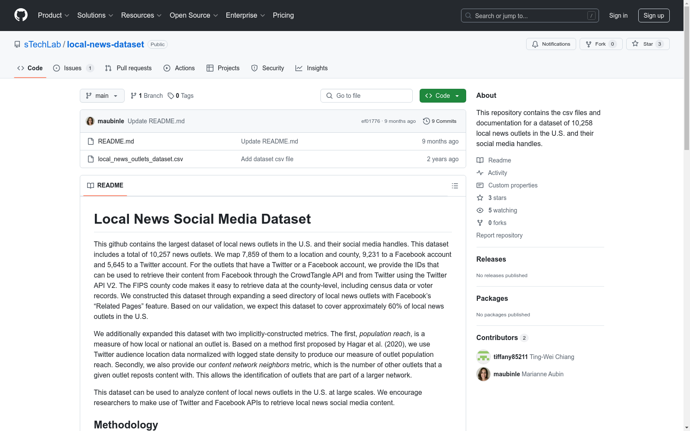The image size is (690, 431).
Task: Expand the green Code dropdown button
Action: [443, 96]
